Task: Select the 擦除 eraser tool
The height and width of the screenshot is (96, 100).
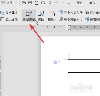Action: click(41, 16)
